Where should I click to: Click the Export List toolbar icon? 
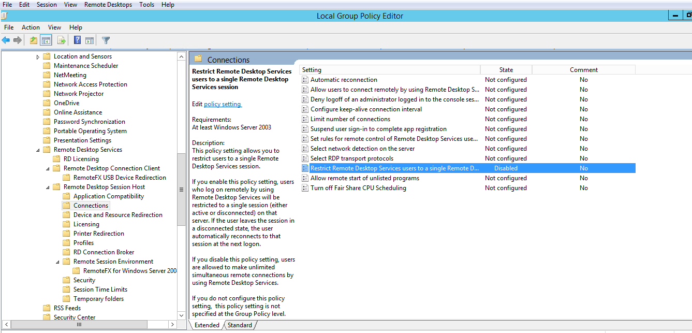pyautogui.click(x=61, y=40)
